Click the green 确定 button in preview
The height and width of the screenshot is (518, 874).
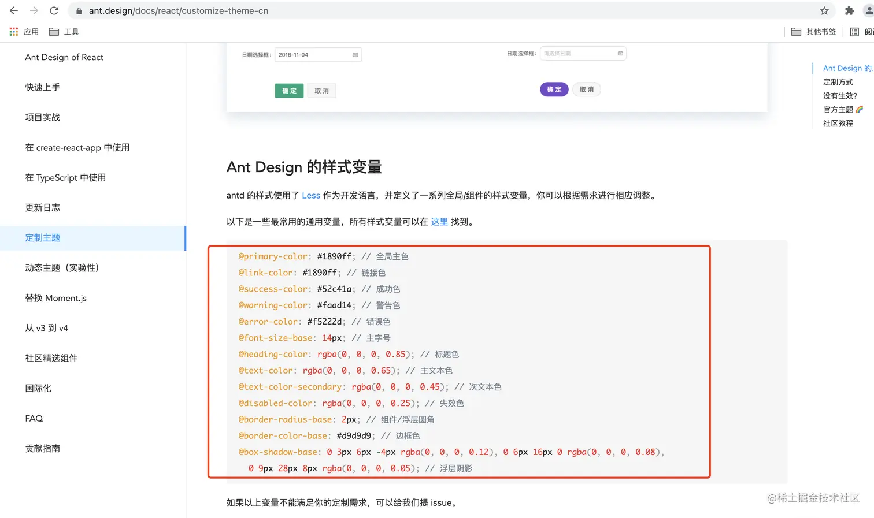[289, 91]
